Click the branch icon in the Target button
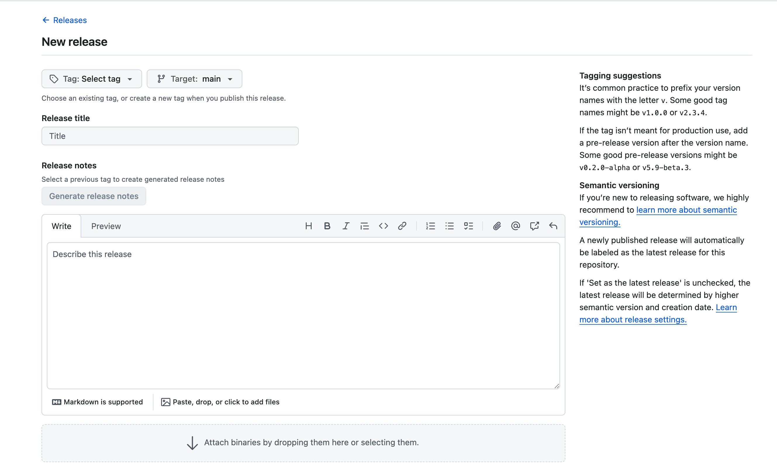Viewport: 777px width, 468px height. (x=161, y=79)
